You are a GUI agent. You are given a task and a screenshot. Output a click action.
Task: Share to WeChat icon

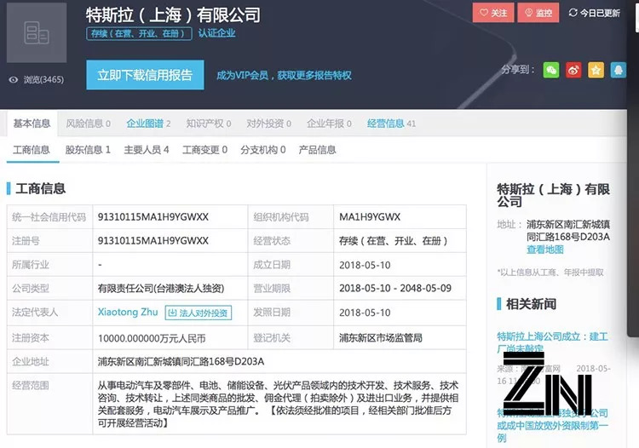click(551, 70)
